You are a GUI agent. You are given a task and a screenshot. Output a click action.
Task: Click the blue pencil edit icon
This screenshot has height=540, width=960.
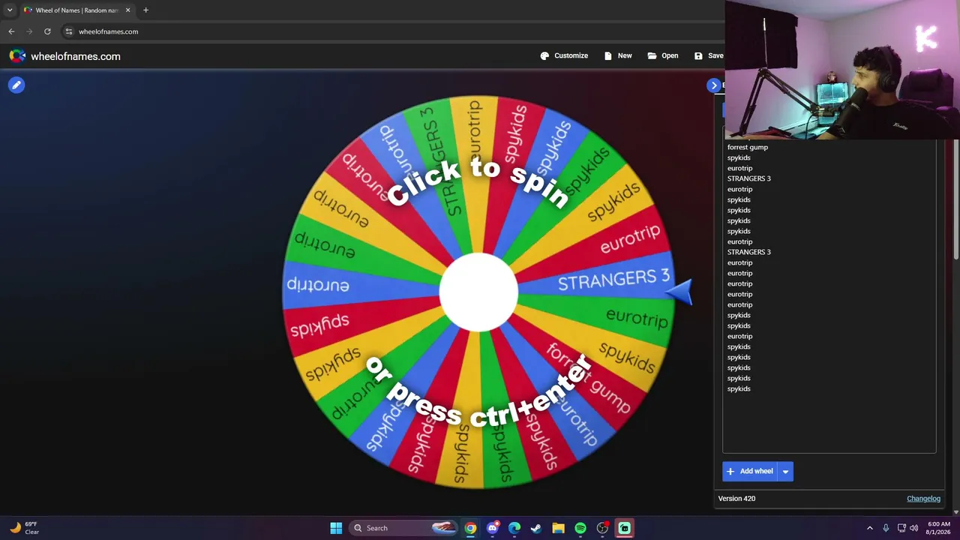click(16, 85)
